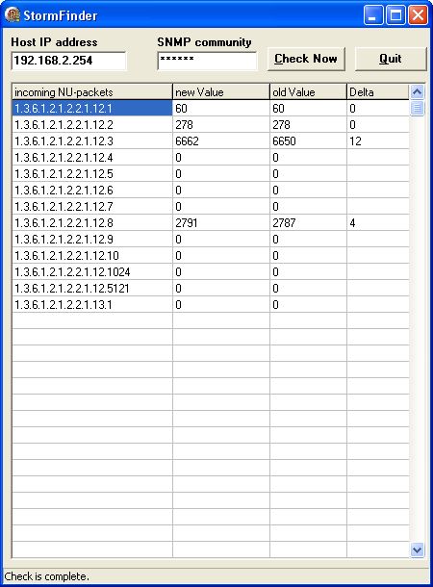Minimize the StormFinder window

(x=372, y=15)
